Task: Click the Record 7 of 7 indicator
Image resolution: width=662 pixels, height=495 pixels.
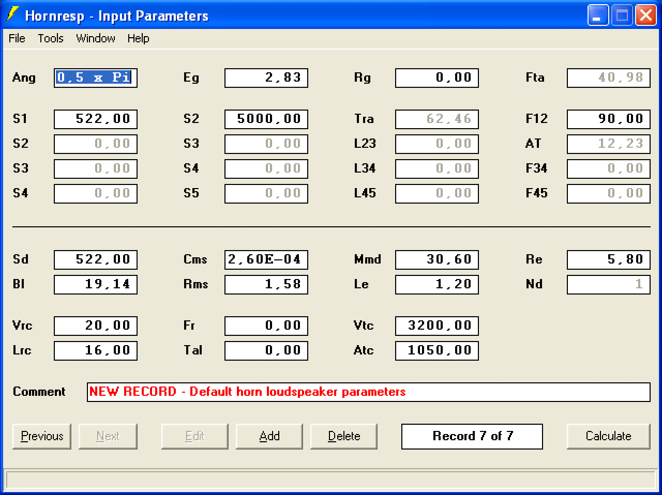Action: (x=472, y=436)
